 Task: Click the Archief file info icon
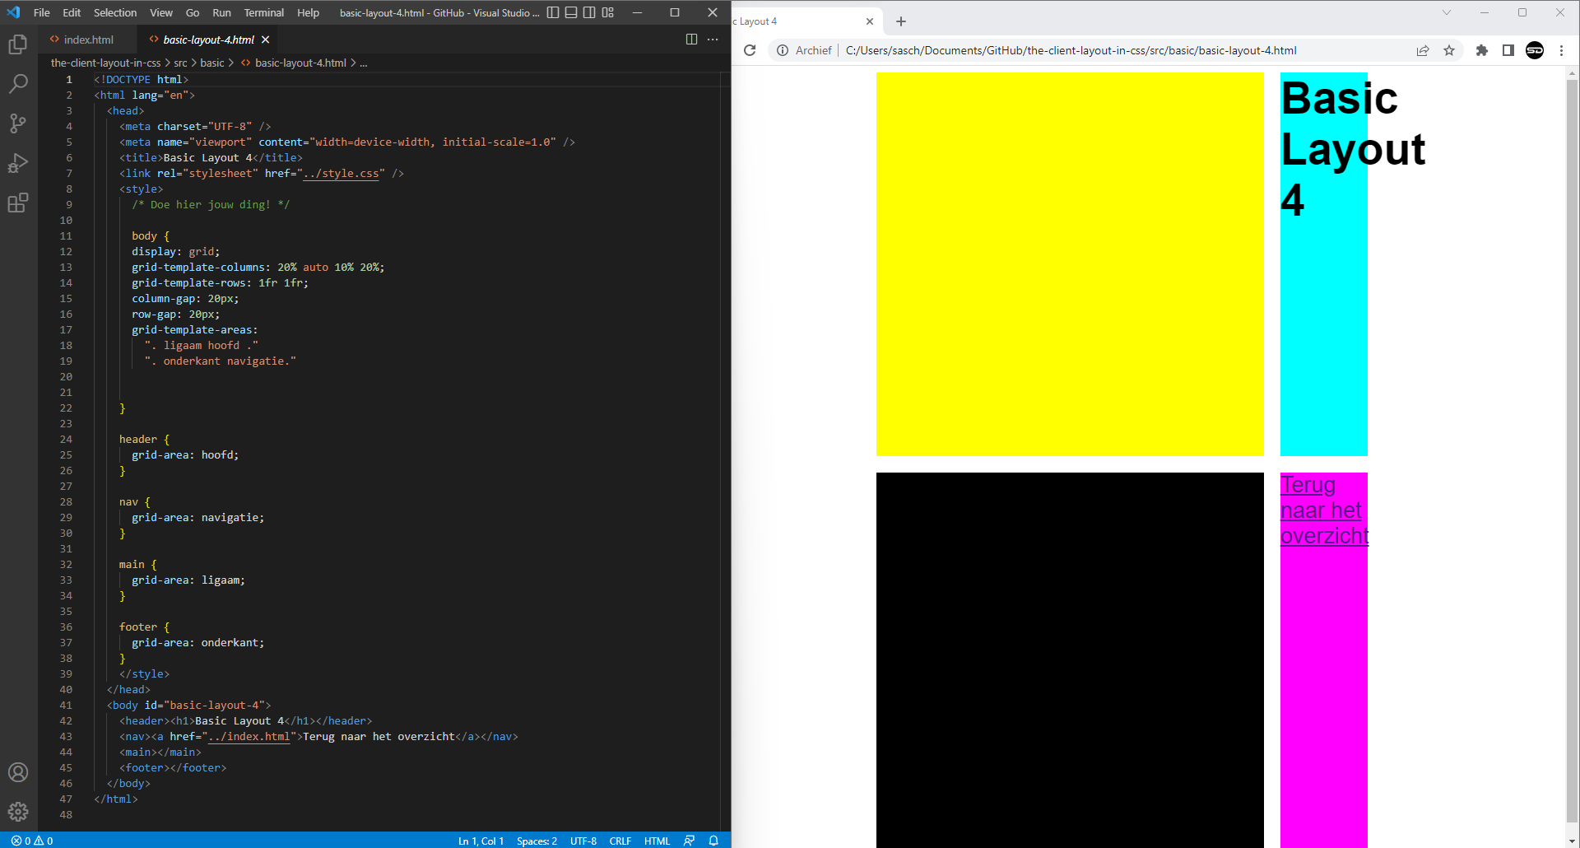pyautogui.click(x=783, y=50)
